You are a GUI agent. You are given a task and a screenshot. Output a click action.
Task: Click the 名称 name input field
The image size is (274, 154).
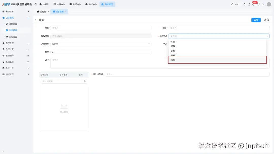click(101, 28)
